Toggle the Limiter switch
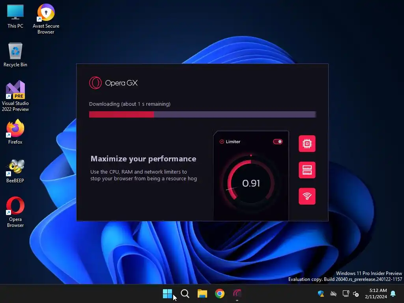404x303 pixels. [278, 142]
